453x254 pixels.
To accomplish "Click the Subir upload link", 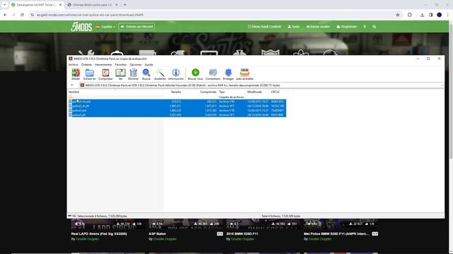I will point(294,27).
